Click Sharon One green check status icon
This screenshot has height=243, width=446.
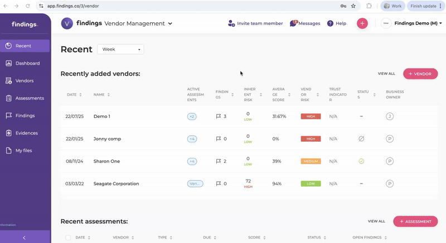(x=361, y=161)
